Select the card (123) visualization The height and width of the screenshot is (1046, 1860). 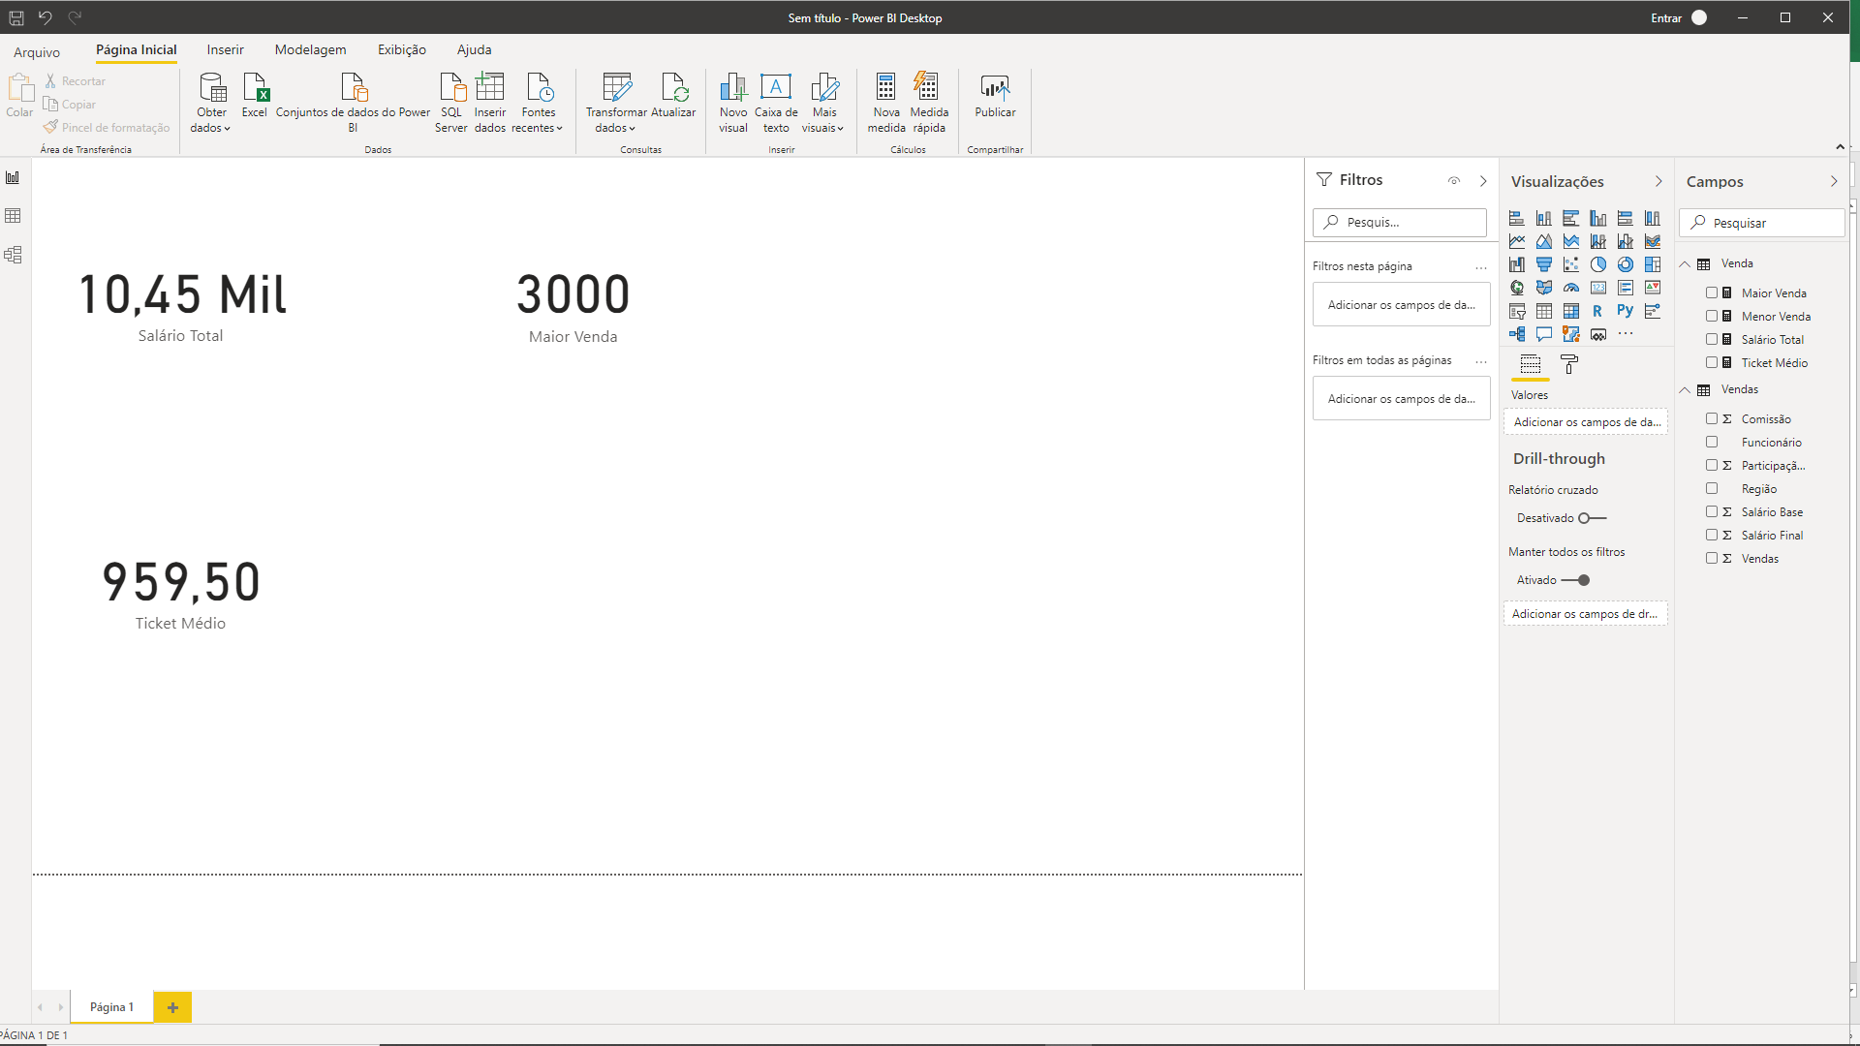[x=1598, y=288]
